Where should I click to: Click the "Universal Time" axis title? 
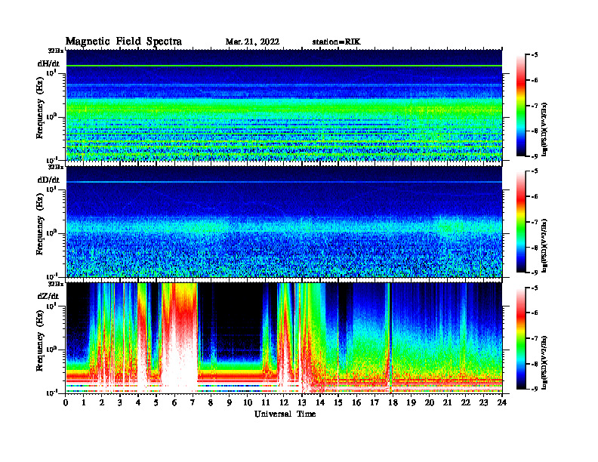coord(285,414)
